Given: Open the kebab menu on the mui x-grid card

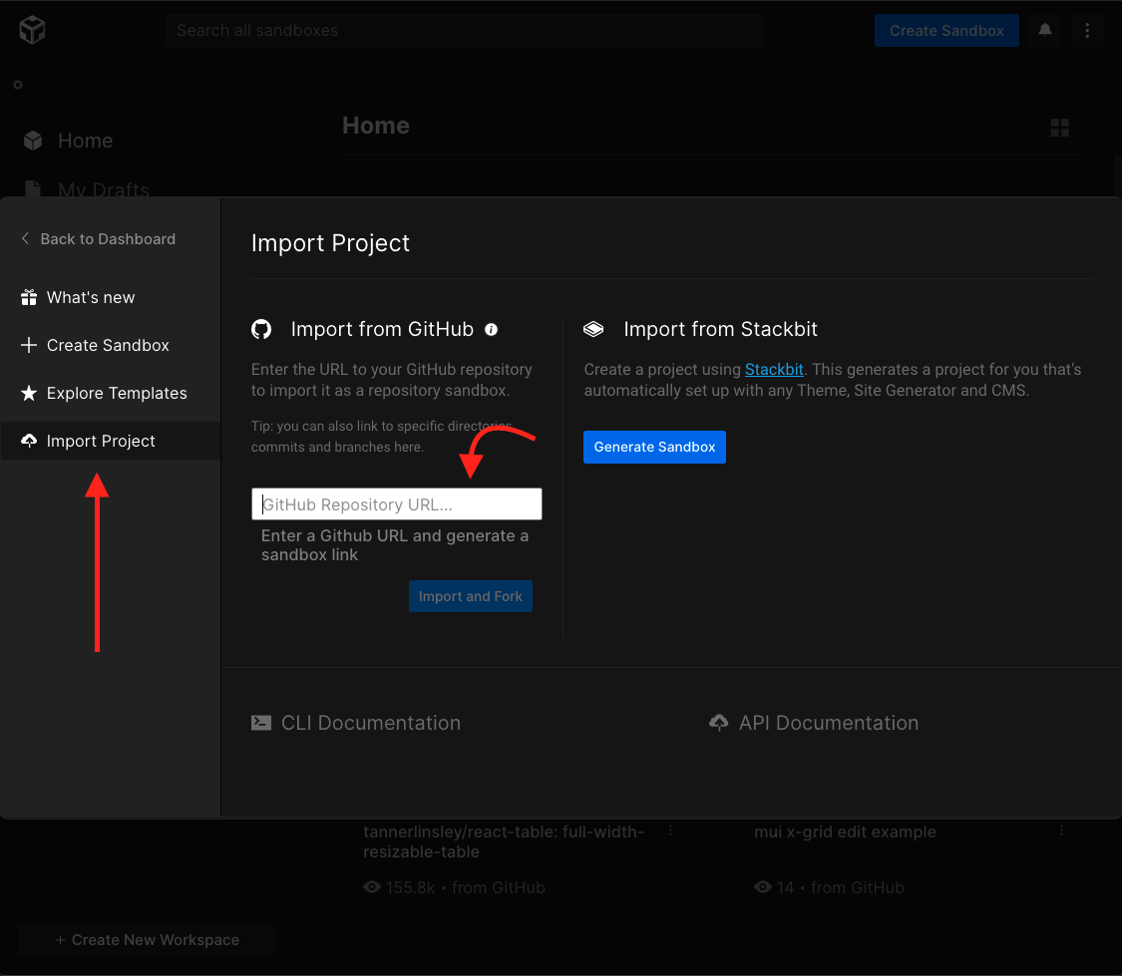Looking at the screenshot, I should pos(1060,829).
